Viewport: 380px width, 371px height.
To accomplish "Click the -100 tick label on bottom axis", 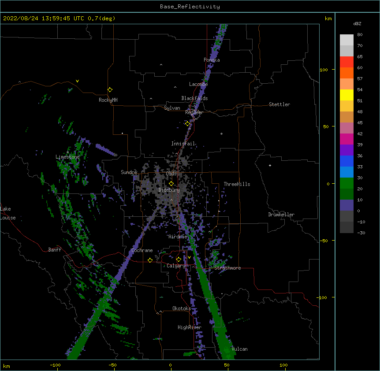I will [x=55, y=365].
